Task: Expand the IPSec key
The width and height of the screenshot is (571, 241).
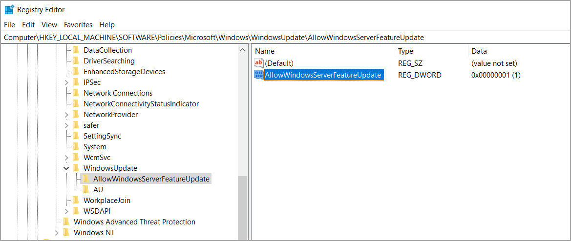Action: coord(66,82)
